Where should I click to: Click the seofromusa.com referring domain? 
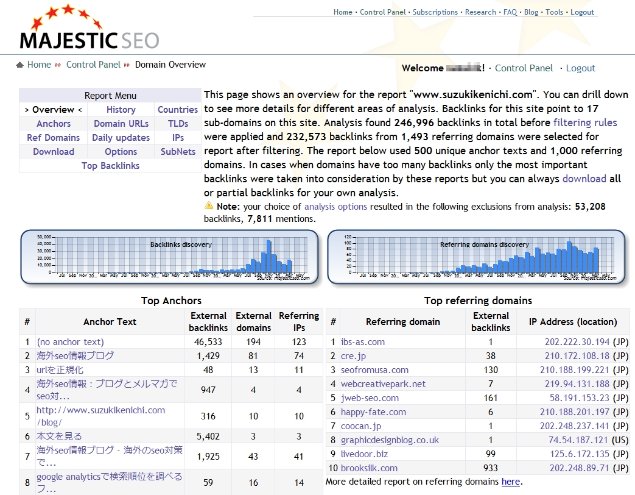coord(374,370)
